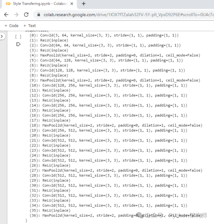The width and height of the screenshot is (214, 224).
Task: Click output line (28): Conv2d(512, 512
Action: [x=108, y=175]
